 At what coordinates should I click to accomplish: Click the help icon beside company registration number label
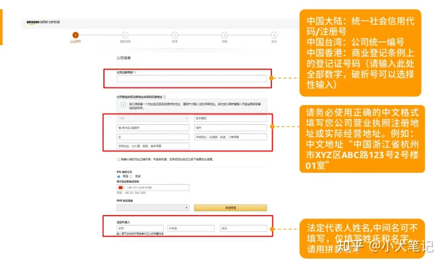pos(136,72)
